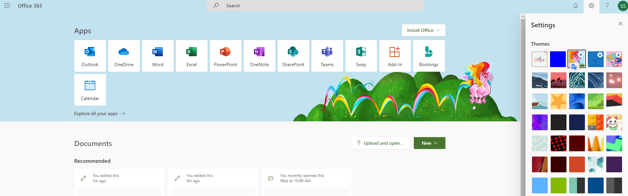
Task: Click the settings gear icon
Action: [x=591, y=6]
